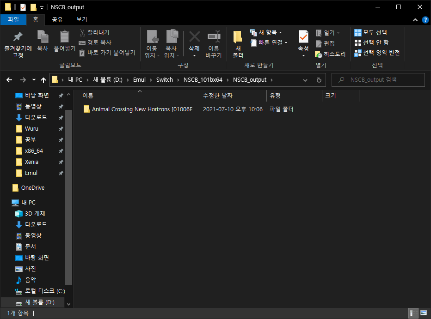
Task: Click Select all (모두 선택)
Action: [x=370, y=32]
